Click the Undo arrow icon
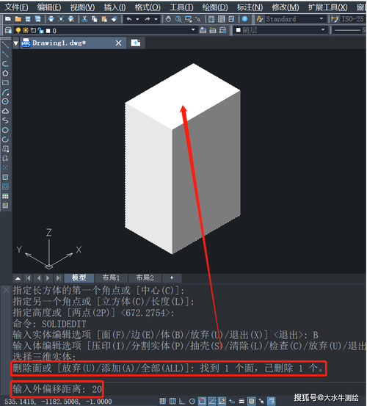This screenshot has height=406, width=367. coord(129,19)
